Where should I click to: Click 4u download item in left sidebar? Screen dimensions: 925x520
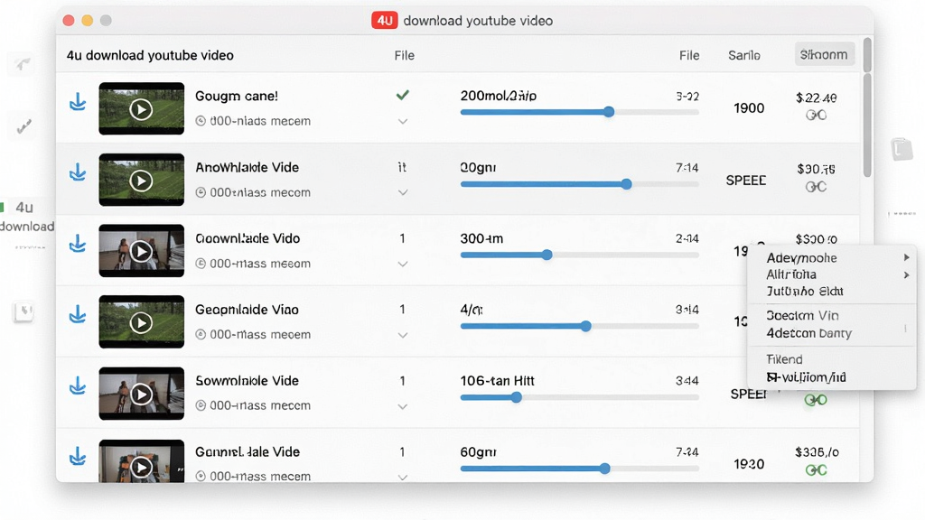(26, 217)
